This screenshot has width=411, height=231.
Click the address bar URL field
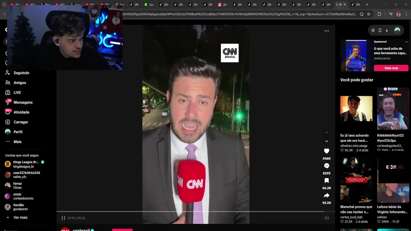(x=239, y=14)
